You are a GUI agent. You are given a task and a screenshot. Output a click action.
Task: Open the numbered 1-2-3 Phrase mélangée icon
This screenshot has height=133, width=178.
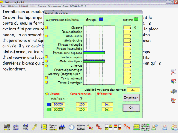(44, 127)
